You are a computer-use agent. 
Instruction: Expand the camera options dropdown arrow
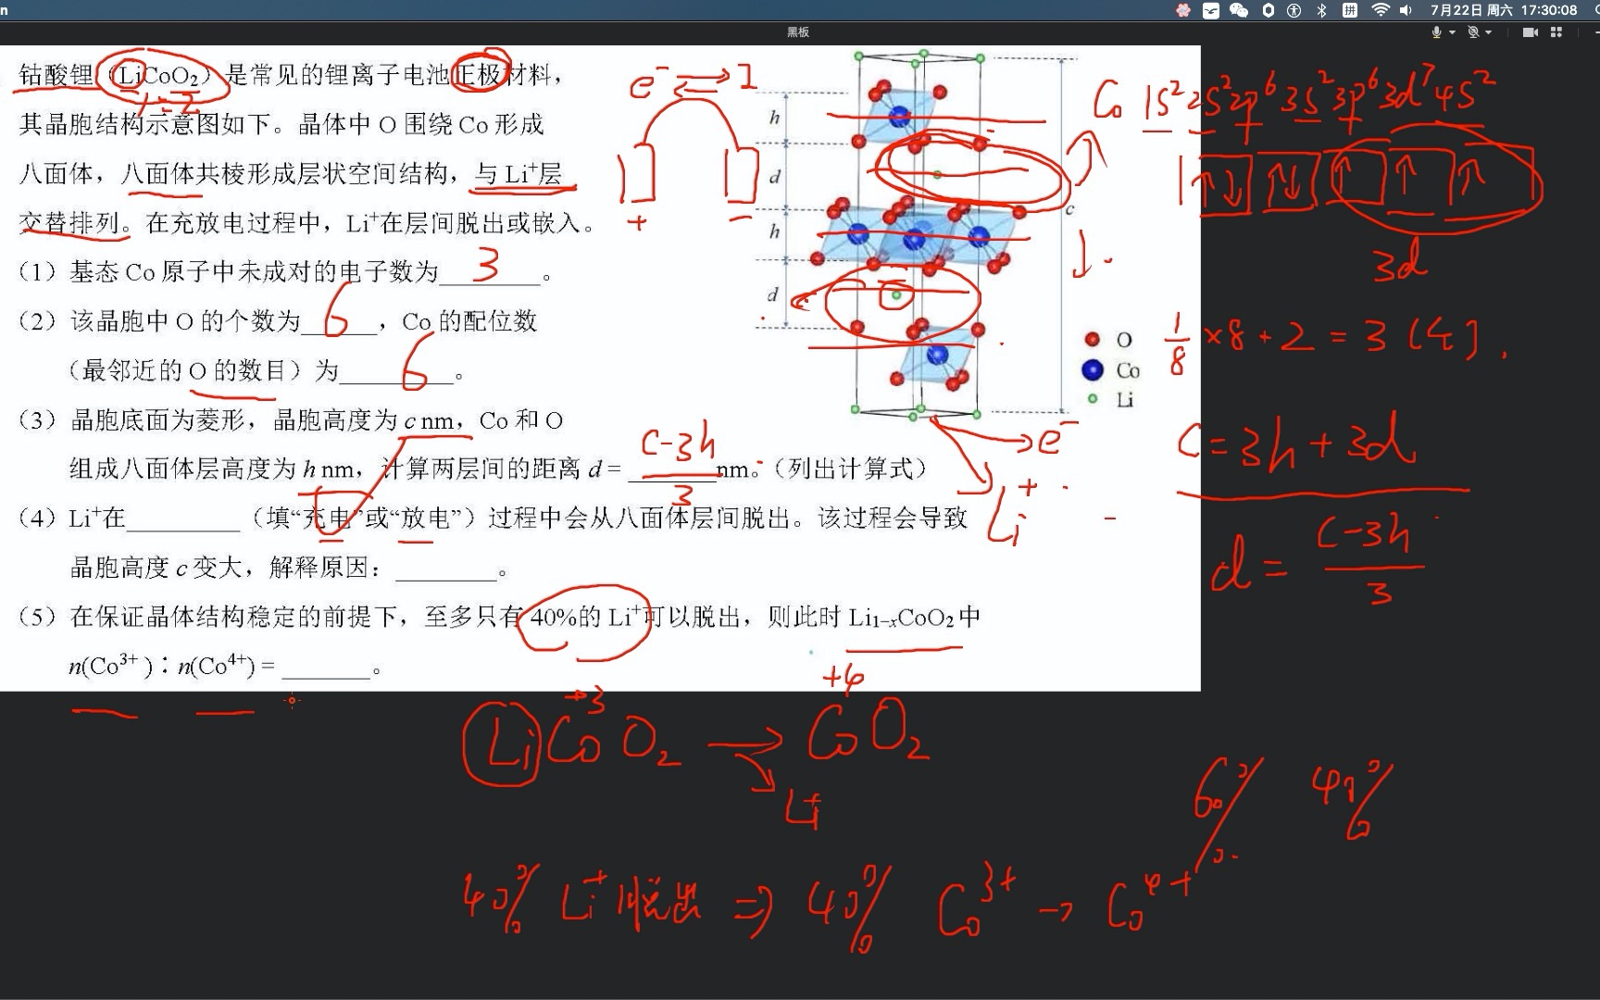[x=1488, y=32]
